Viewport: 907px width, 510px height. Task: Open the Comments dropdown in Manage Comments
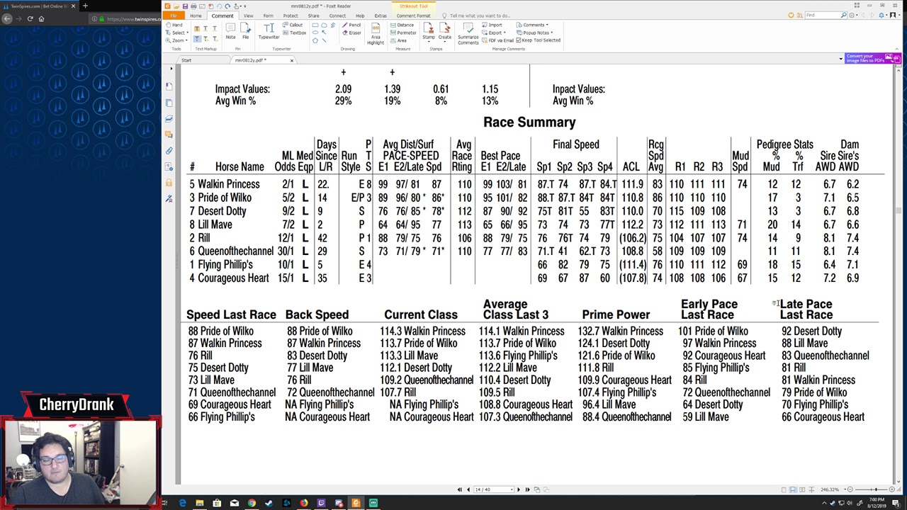pyautogui.click(x=532, y=25)
